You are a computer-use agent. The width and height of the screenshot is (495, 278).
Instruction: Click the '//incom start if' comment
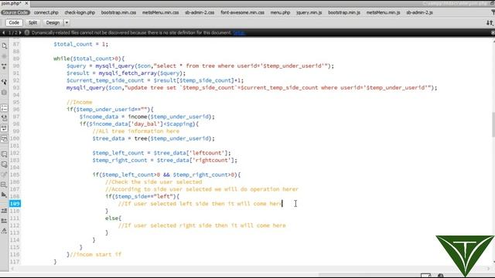click(x=95, y=254)
